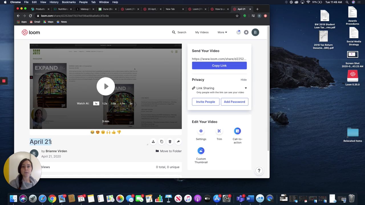
Task: Open Relocated Items folder on desktop
Action: 353,135
